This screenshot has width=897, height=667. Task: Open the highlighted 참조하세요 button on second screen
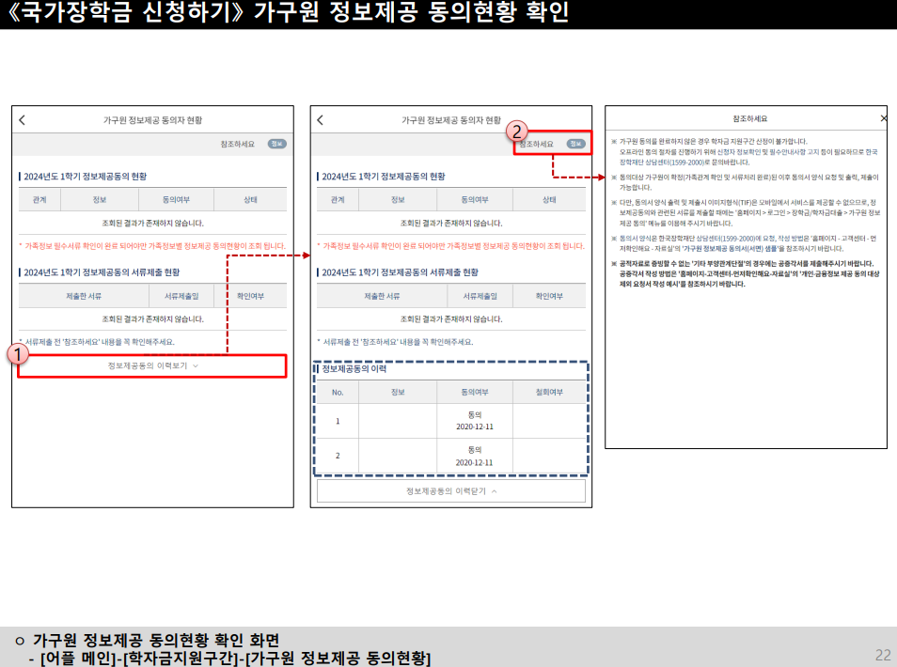(539, 143)
